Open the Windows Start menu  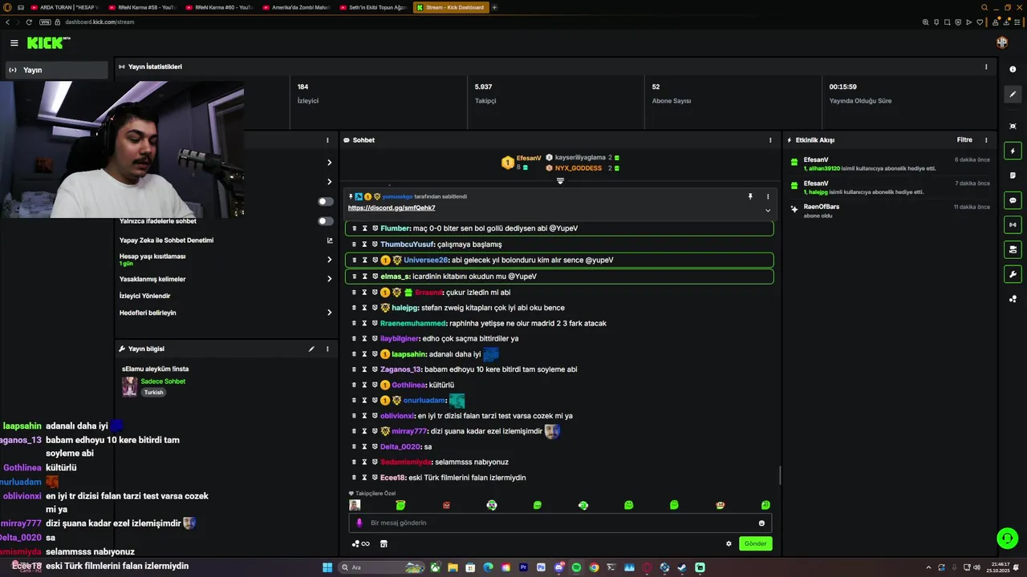pos(327,567)
